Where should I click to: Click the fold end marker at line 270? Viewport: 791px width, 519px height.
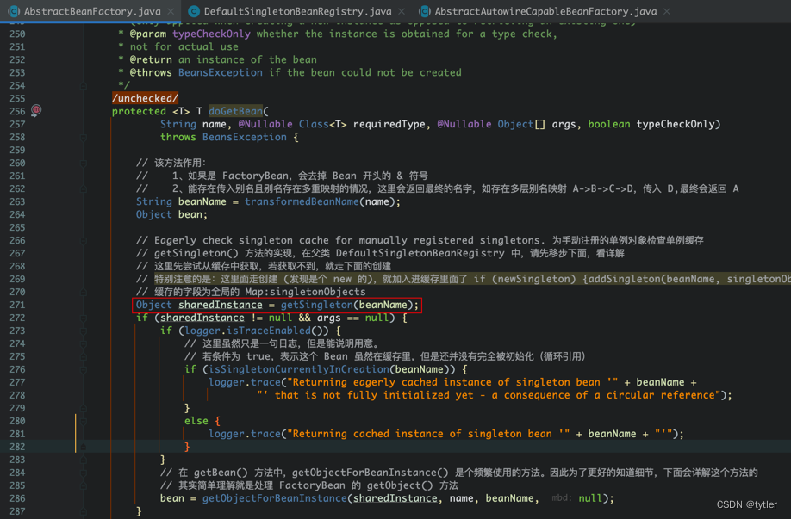84,293
